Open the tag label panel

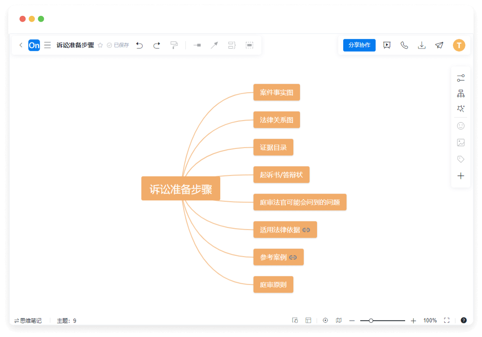[460, 159]
